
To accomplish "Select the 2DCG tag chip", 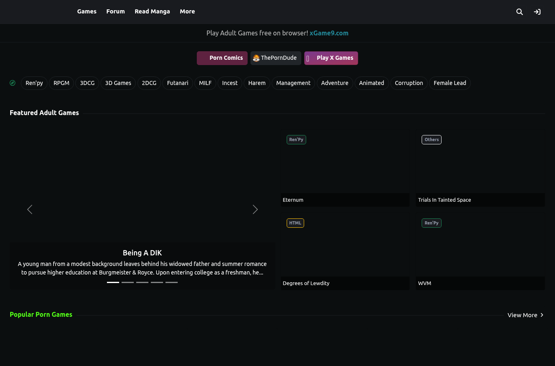I will (x=149, y=83).
